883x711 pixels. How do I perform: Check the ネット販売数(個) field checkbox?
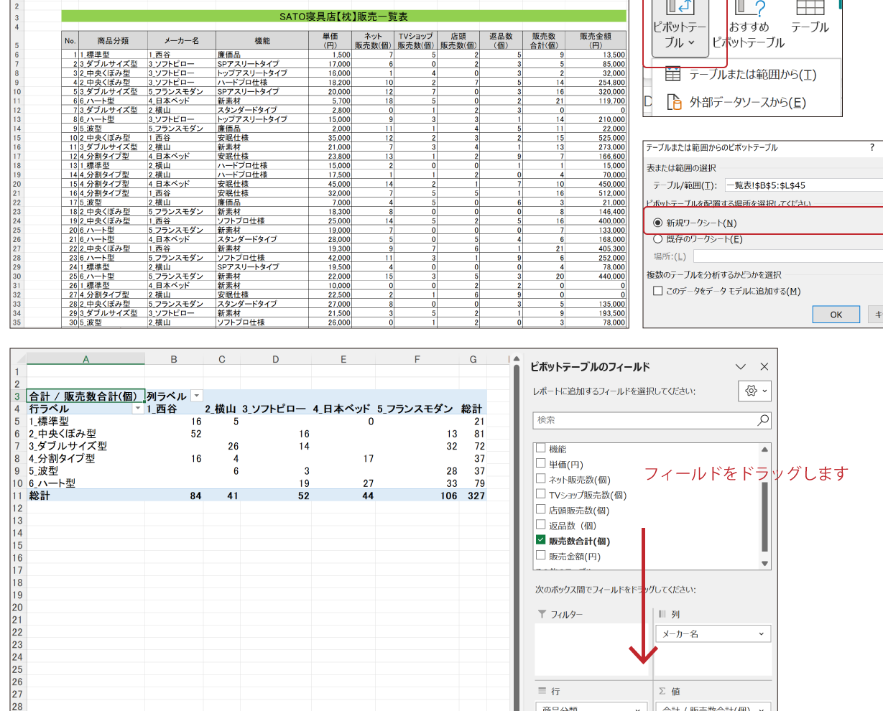tap(541, 479)
